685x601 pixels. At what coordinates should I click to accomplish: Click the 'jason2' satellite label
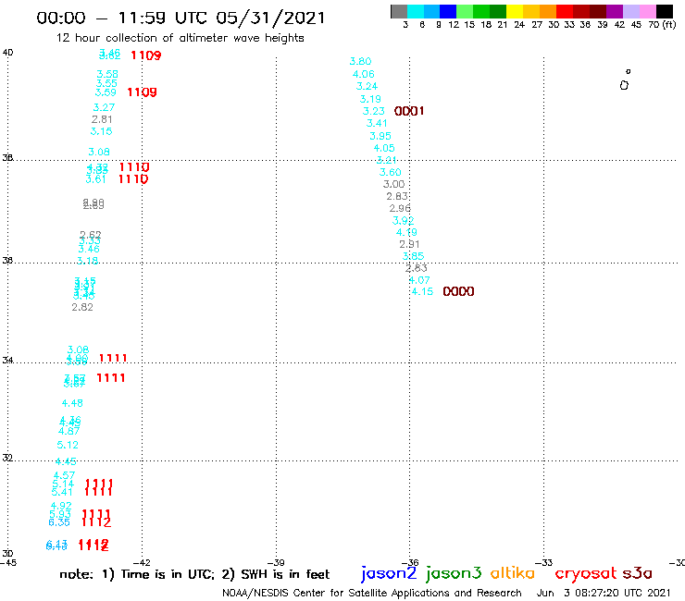(389, 573)
